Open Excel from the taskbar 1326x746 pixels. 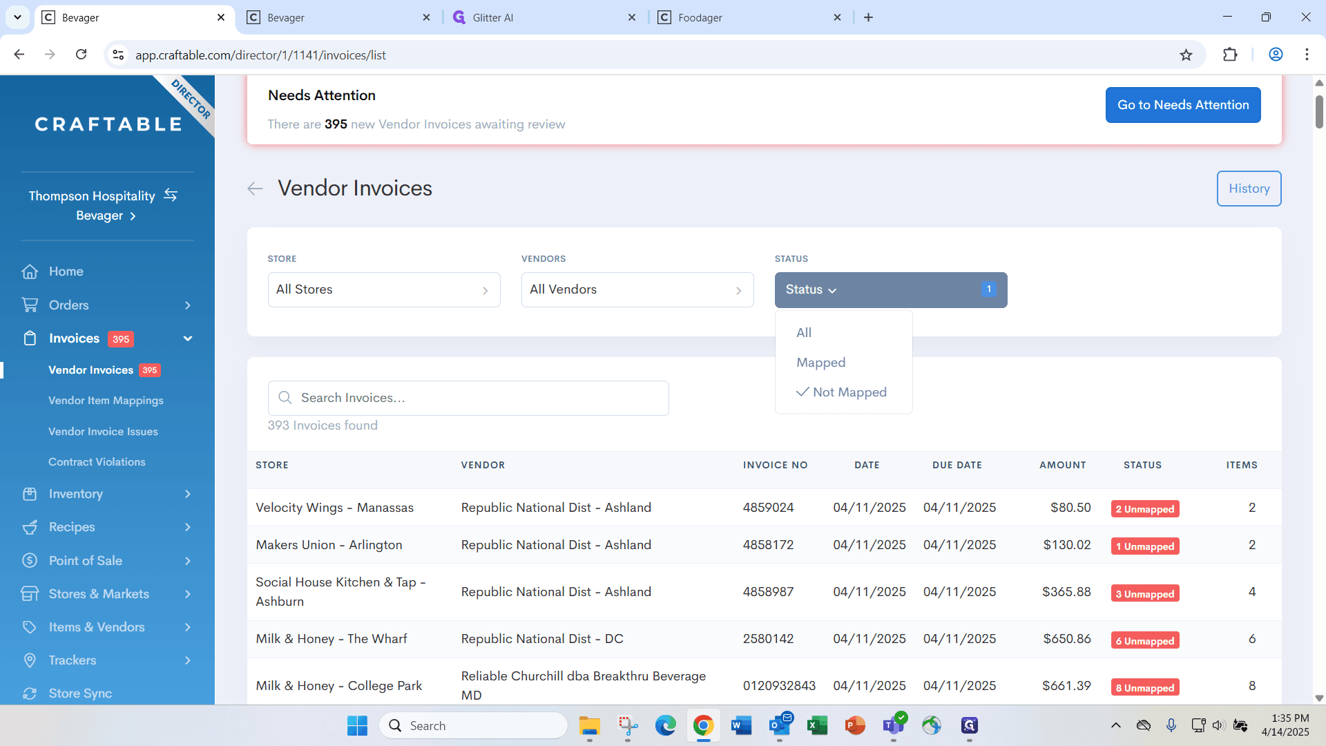[817, 725]
